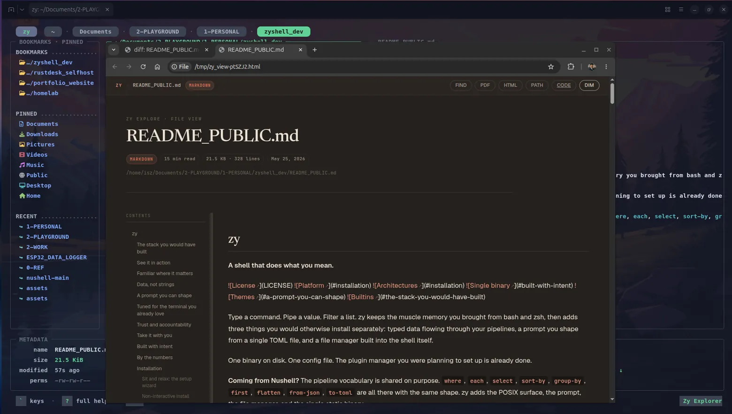The height and width of the screenshot is (414, 732).
Task: Click the HTML button
Action: [x=510, y=85]
